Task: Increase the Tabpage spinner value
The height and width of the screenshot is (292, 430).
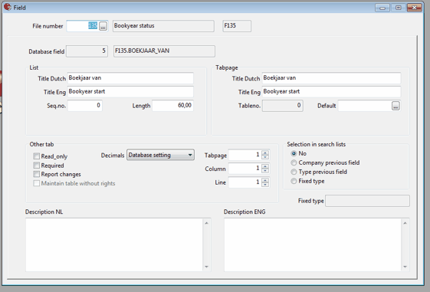Action: [x=265, y=153]
